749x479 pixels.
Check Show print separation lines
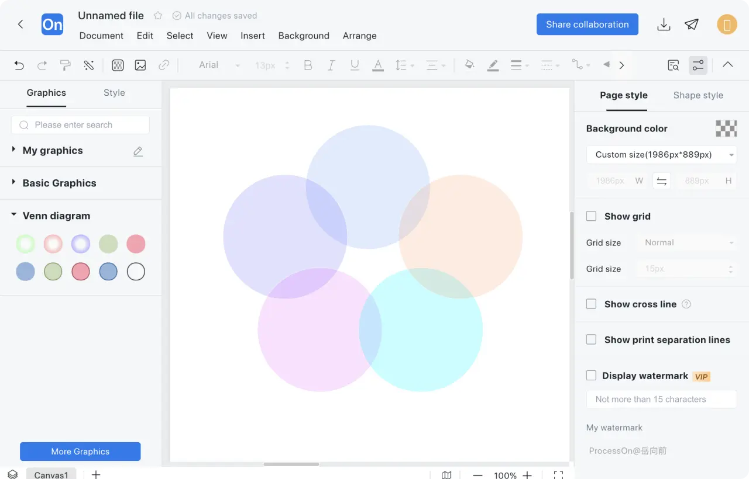[592, 340]
